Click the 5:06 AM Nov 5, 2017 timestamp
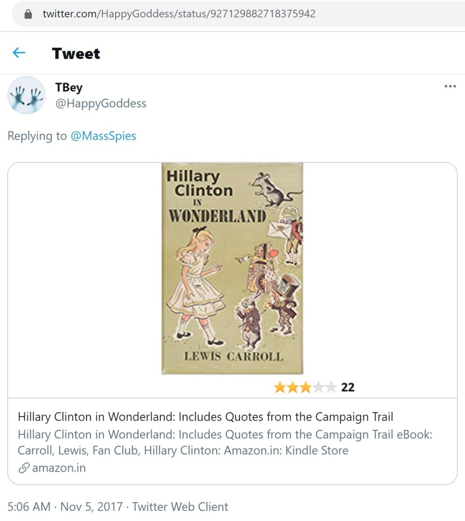Viewport: 465px width, 521px height. (x=65, y=507)
